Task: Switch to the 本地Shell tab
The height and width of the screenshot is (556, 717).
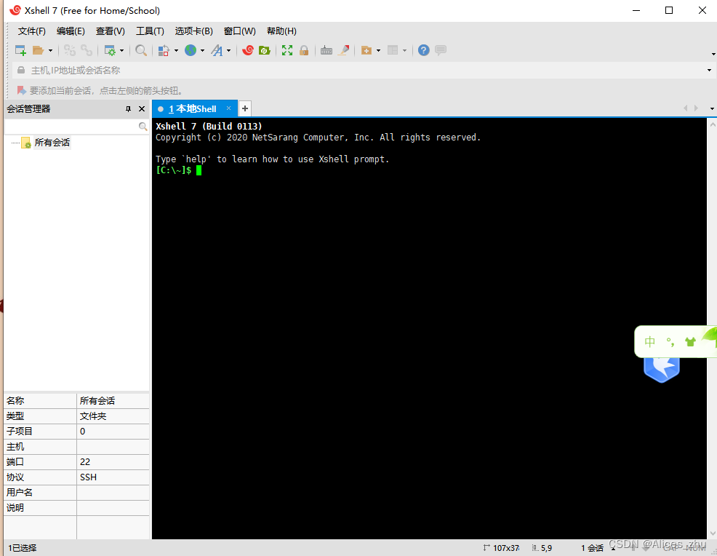Action: tap(193, 108)
